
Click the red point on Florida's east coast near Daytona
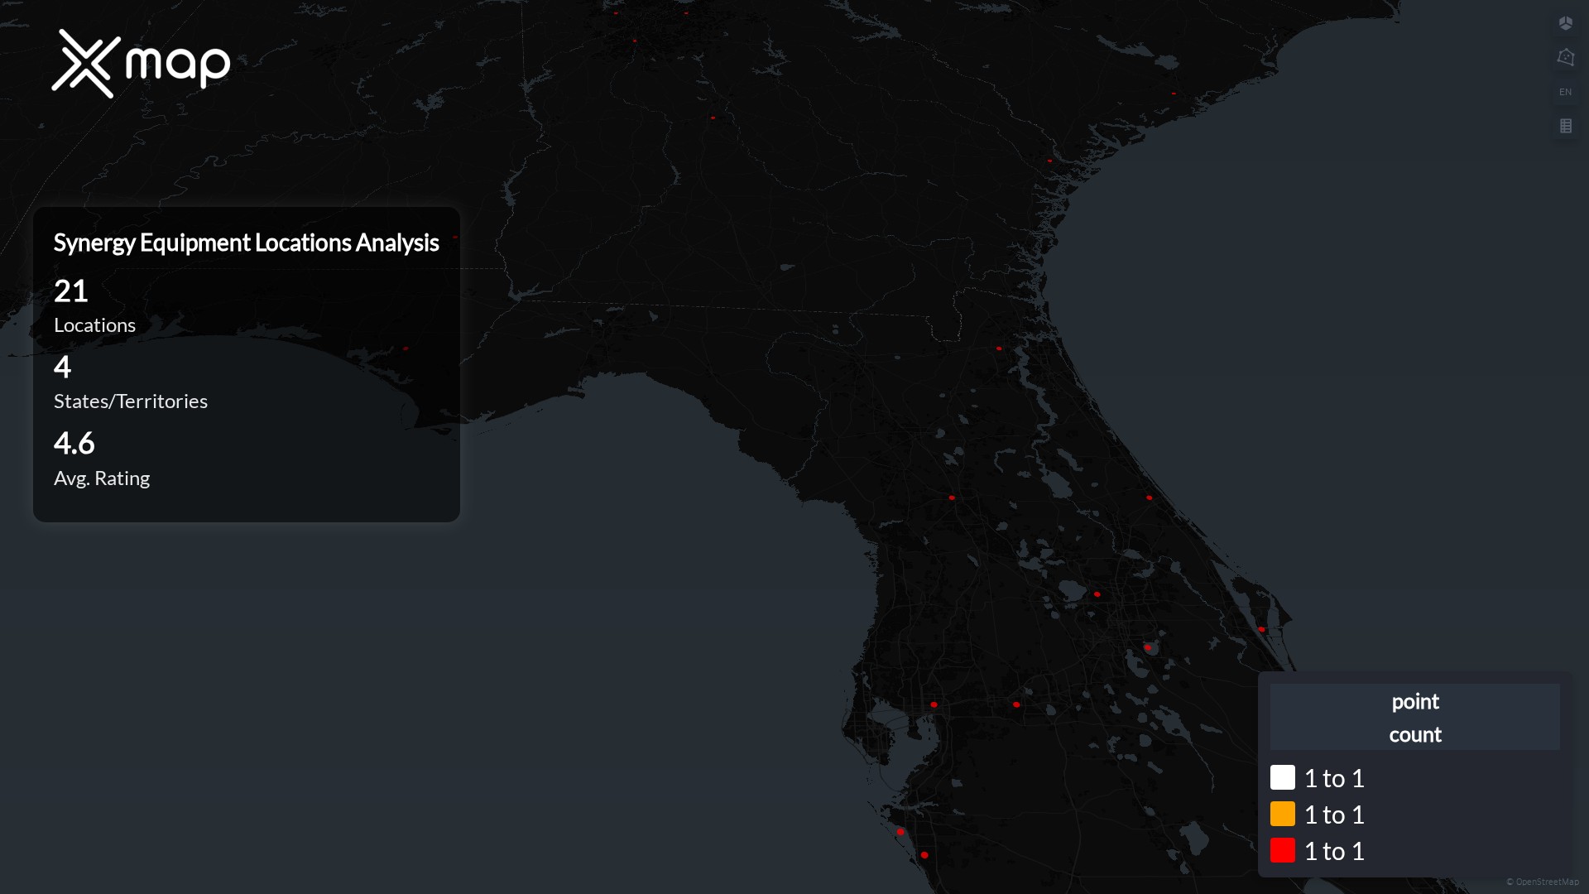[x=1149, y=497]
